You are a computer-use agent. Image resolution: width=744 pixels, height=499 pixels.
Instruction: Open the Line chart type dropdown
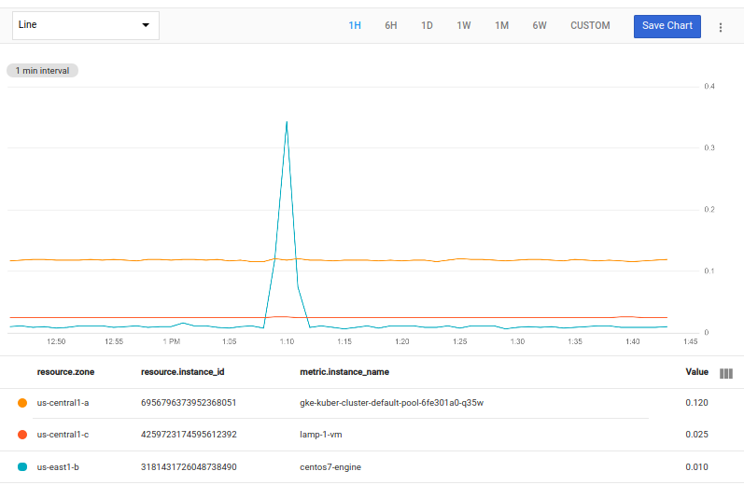(86, 25)
